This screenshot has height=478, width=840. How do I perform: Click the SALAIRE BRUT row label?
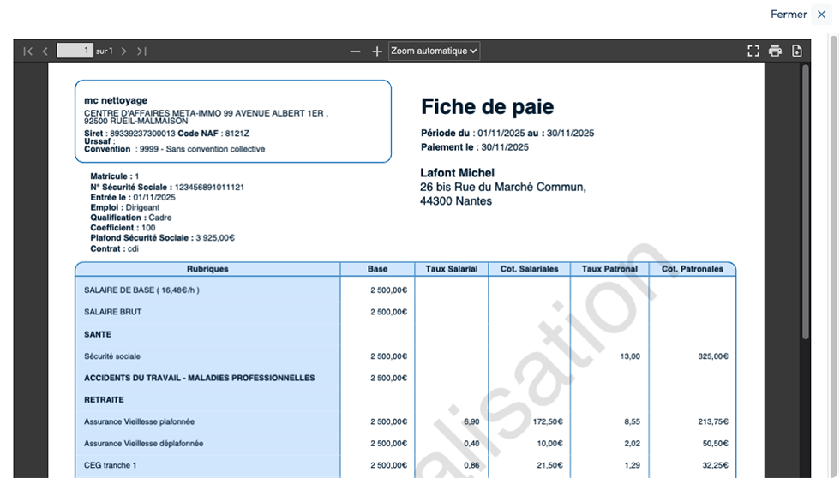pos(112,312)
